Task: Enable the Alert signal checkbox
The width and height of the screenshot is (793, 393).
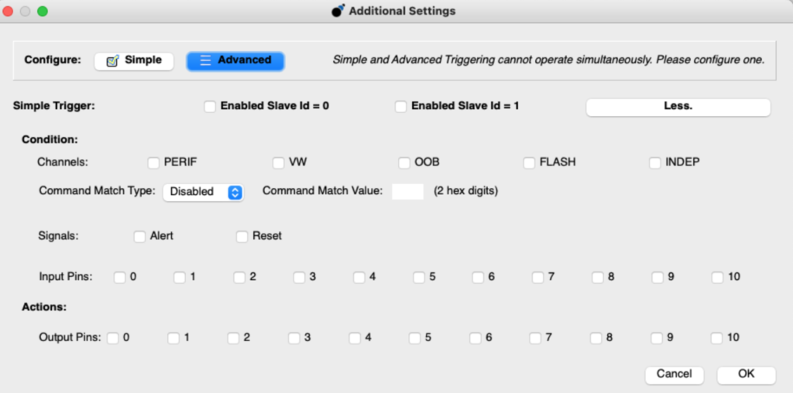Action: pyautogui.click(x=139, y=236)
